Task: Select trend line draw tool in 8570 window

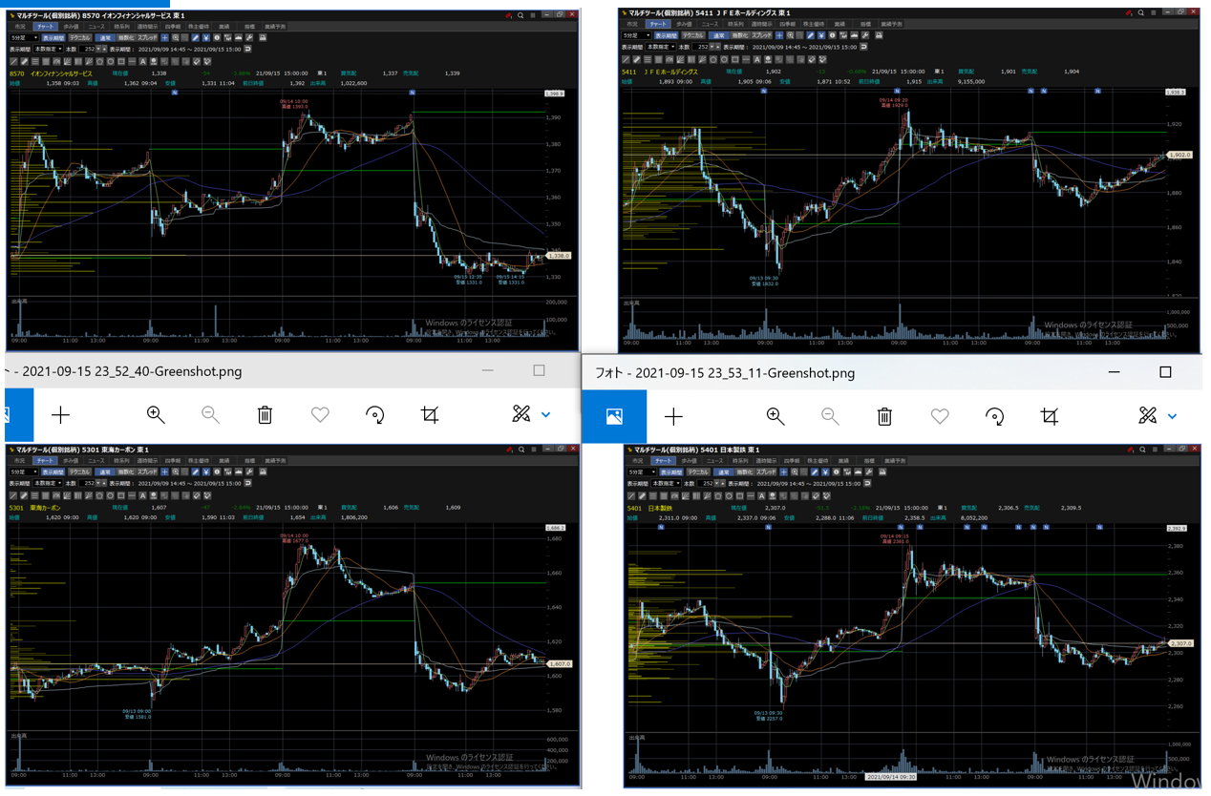Action: 13,62
